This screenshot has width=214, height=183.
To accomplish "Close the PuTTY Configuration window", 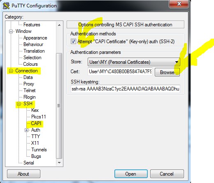I will pyautogui.click(x=179, y=4).
